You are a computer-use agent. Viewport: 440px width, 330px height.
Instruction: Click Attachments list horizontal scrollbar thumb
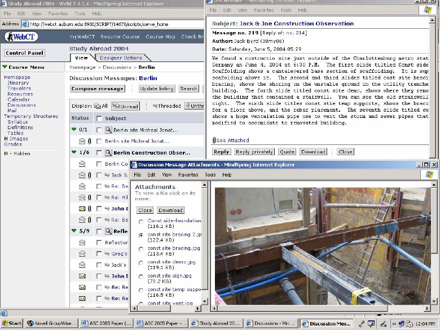(x=155, y=309)
